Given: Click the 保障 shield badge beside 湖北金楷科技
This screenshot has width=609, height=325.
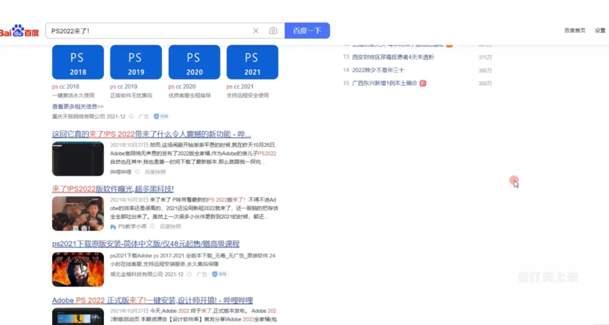Looking at the screenshot, I should pos(219,274).
